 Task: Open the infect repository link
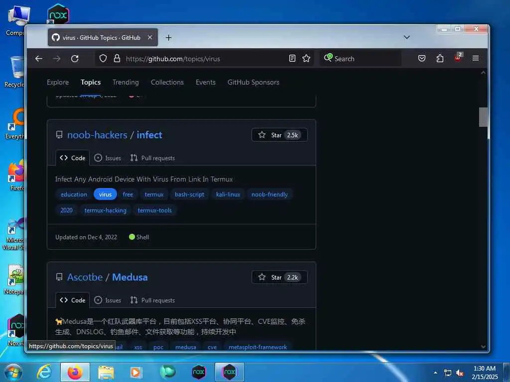tap(149, 135)
